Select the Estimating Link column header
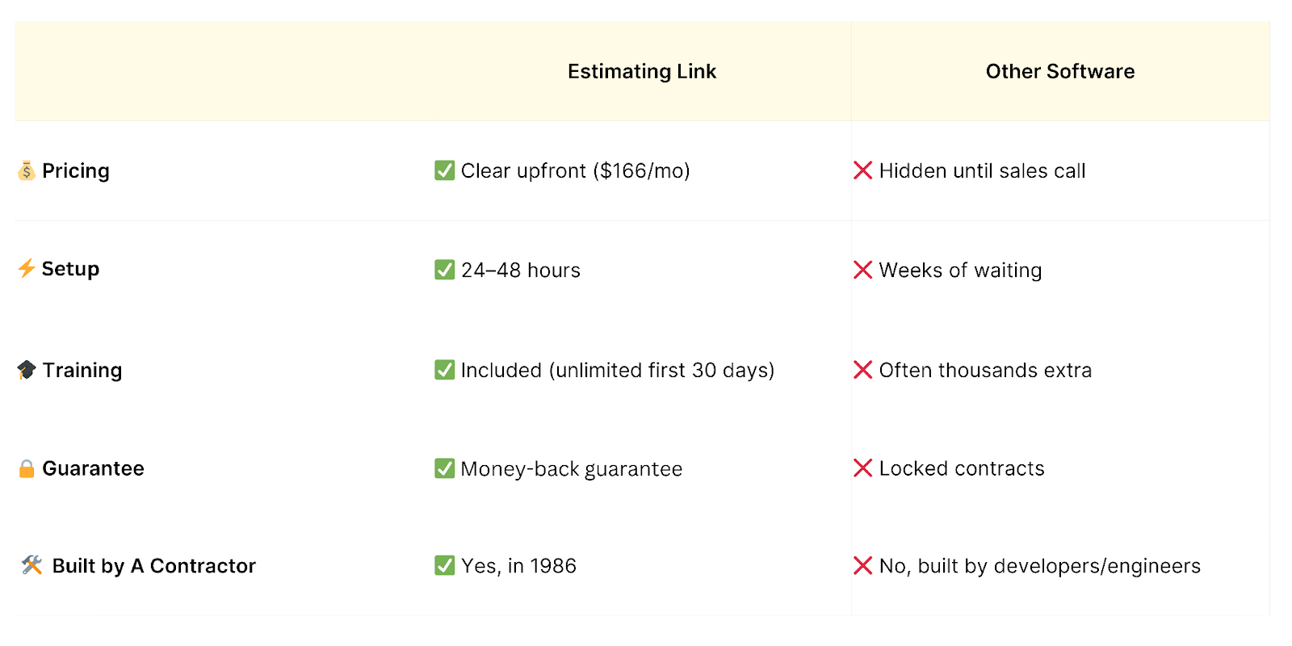The width and height of the screenshot is (1292, 646). coord(641,72)
